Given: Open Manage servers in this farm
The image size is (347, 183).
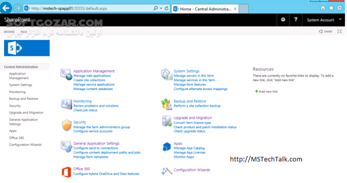Looking at the screenshot, I should pos(194,76).
